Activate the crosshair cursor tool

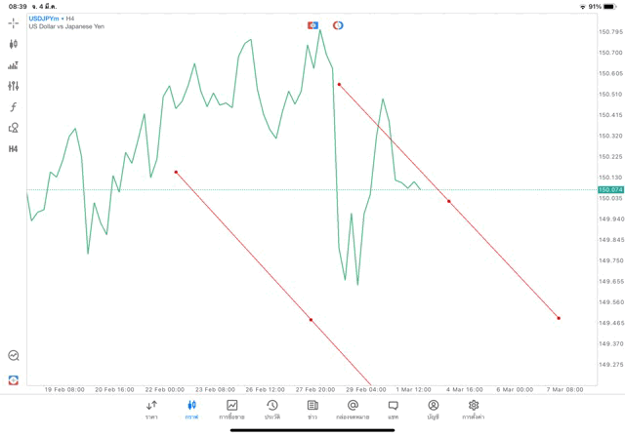click(14, 22)
